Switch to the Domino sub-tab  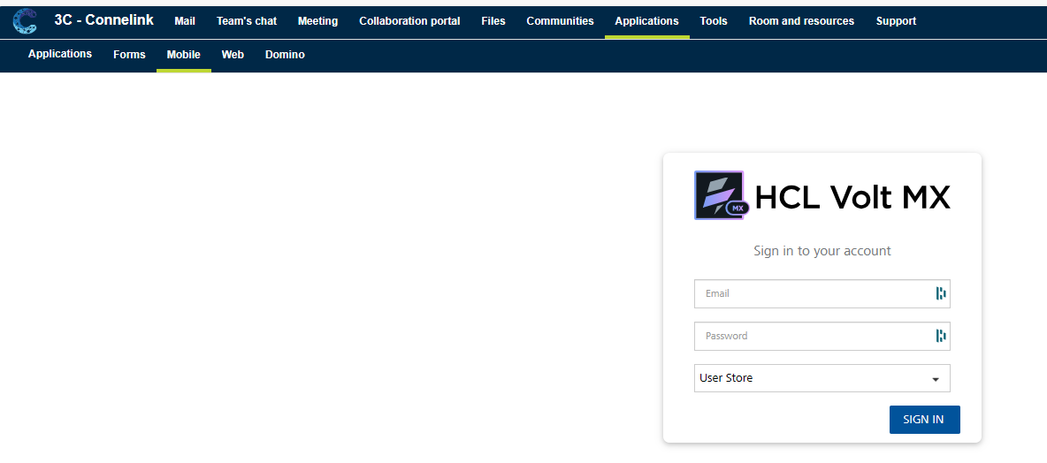click(285, 55)
